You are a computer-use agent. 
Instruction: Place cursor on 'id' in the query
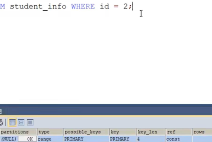pos(104,6)
